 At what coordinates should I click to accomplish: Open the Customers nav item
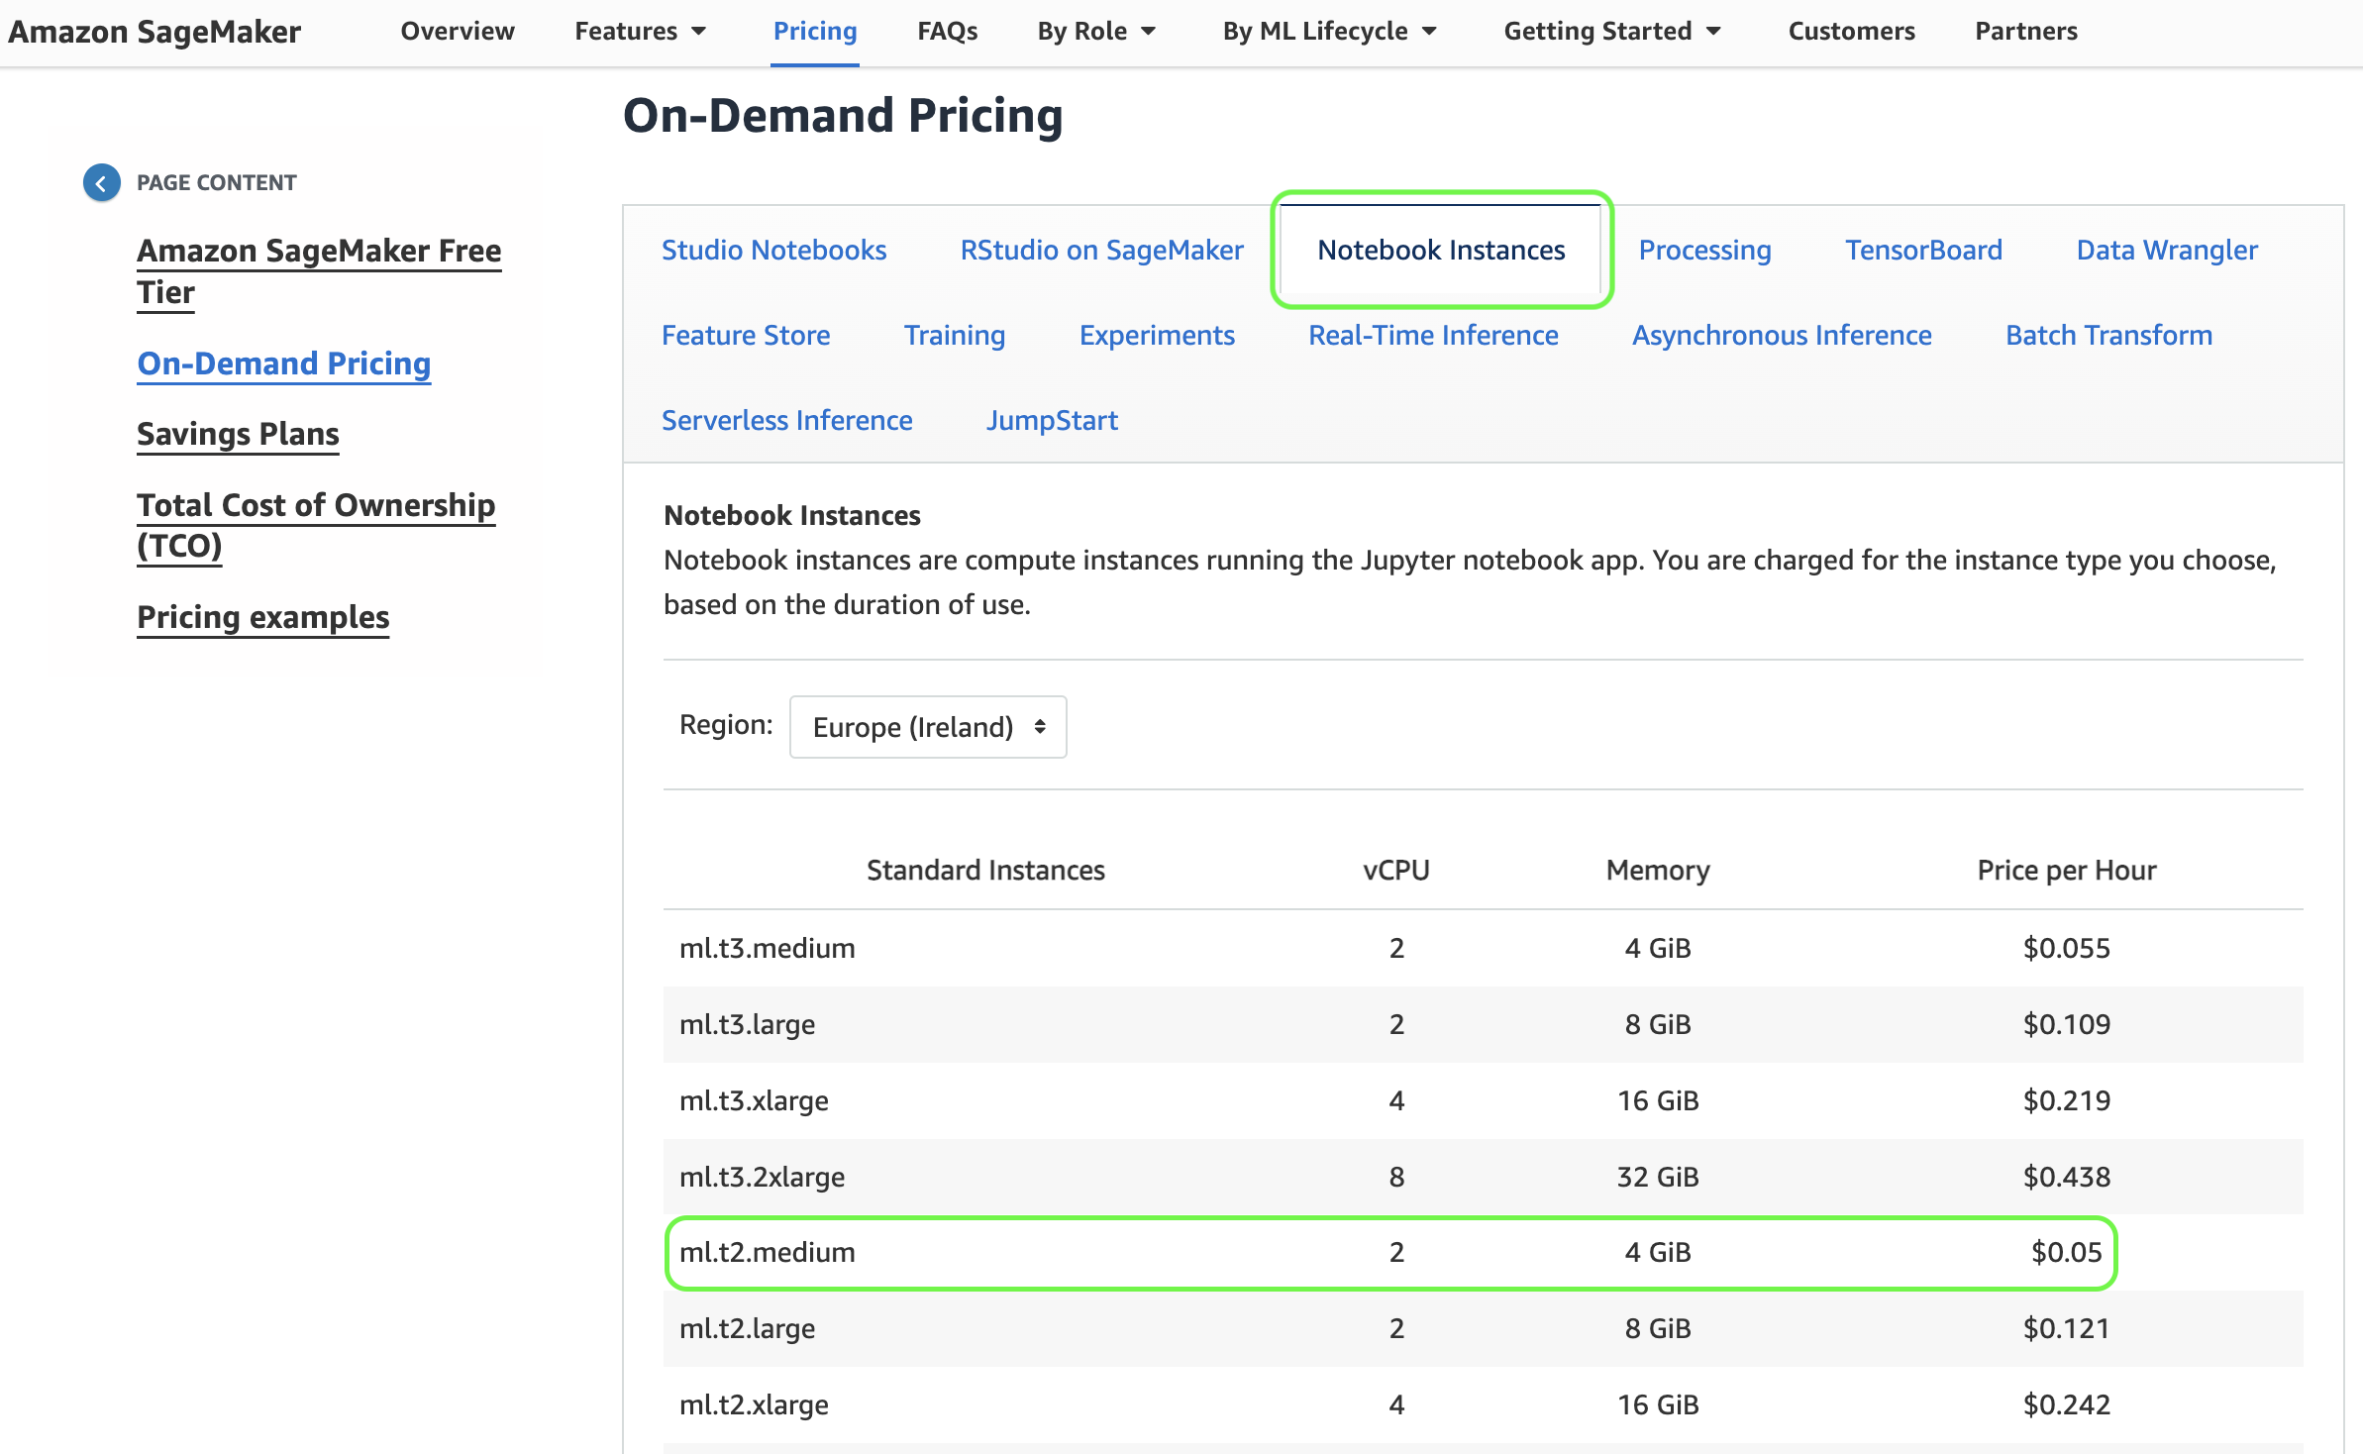tap(1851, 31)
